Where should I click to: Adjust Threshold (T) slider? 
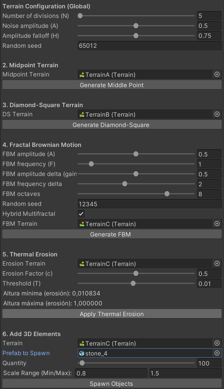point(136,283)
